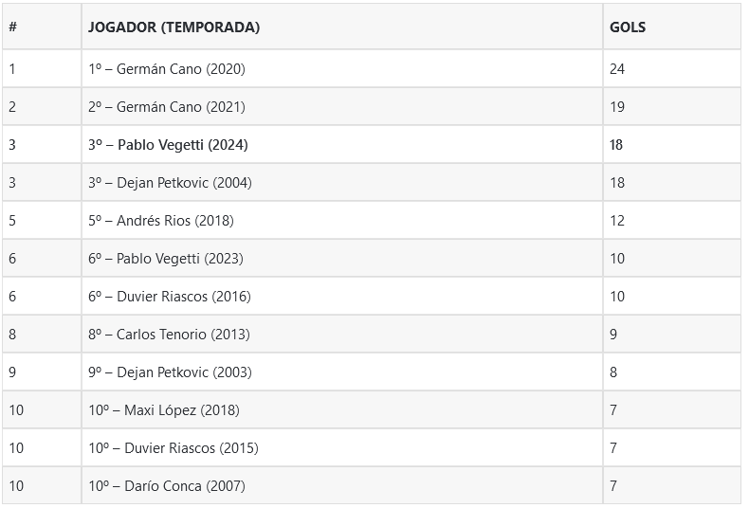
Task: Select the Germán Cano (2020) cell
Action: pyautogui.click(x=167, y=69)
